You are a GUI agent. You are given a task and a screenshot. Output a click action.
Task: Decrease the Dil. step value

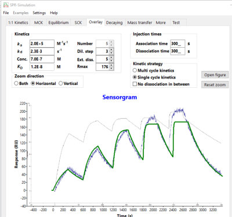(111, 53)
